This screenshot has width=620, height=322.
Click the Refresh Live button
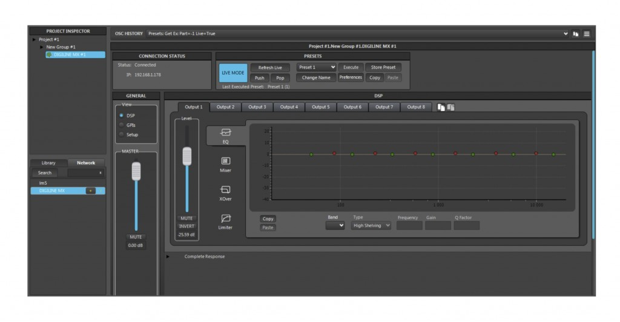(x=270, y=67)
